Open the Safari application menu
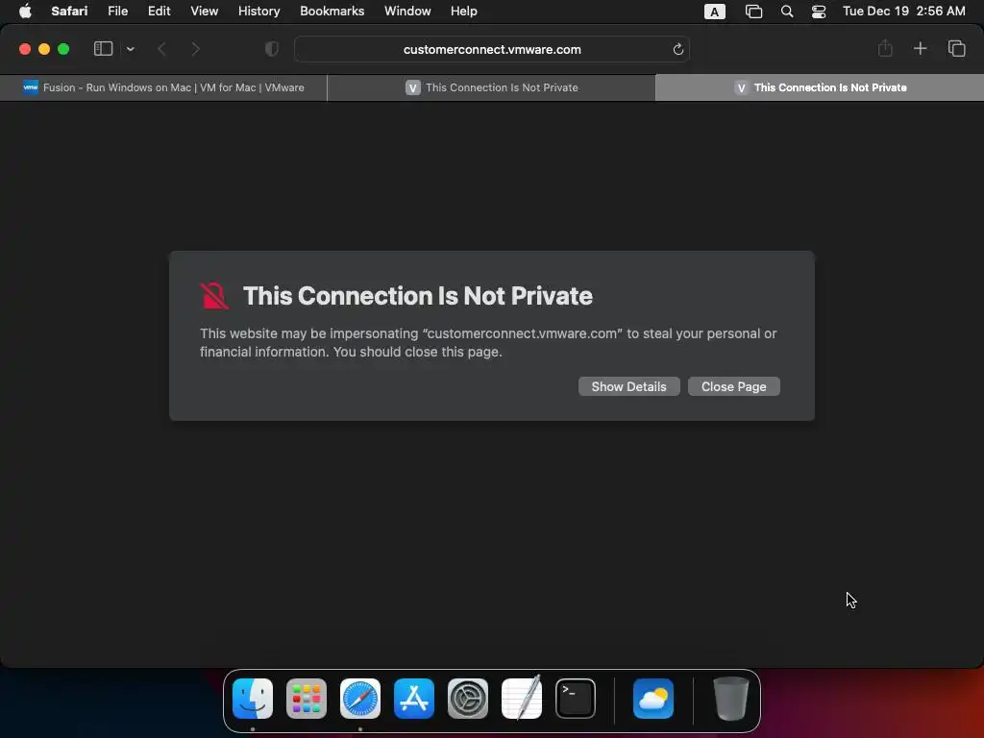The image size is (984, 738). 69,12
